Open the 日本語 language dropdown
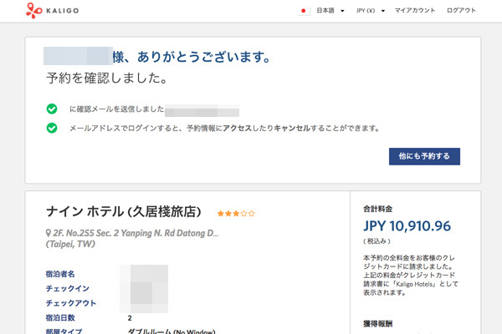Viewport: 502px width, 334px height. pos(330,11)
